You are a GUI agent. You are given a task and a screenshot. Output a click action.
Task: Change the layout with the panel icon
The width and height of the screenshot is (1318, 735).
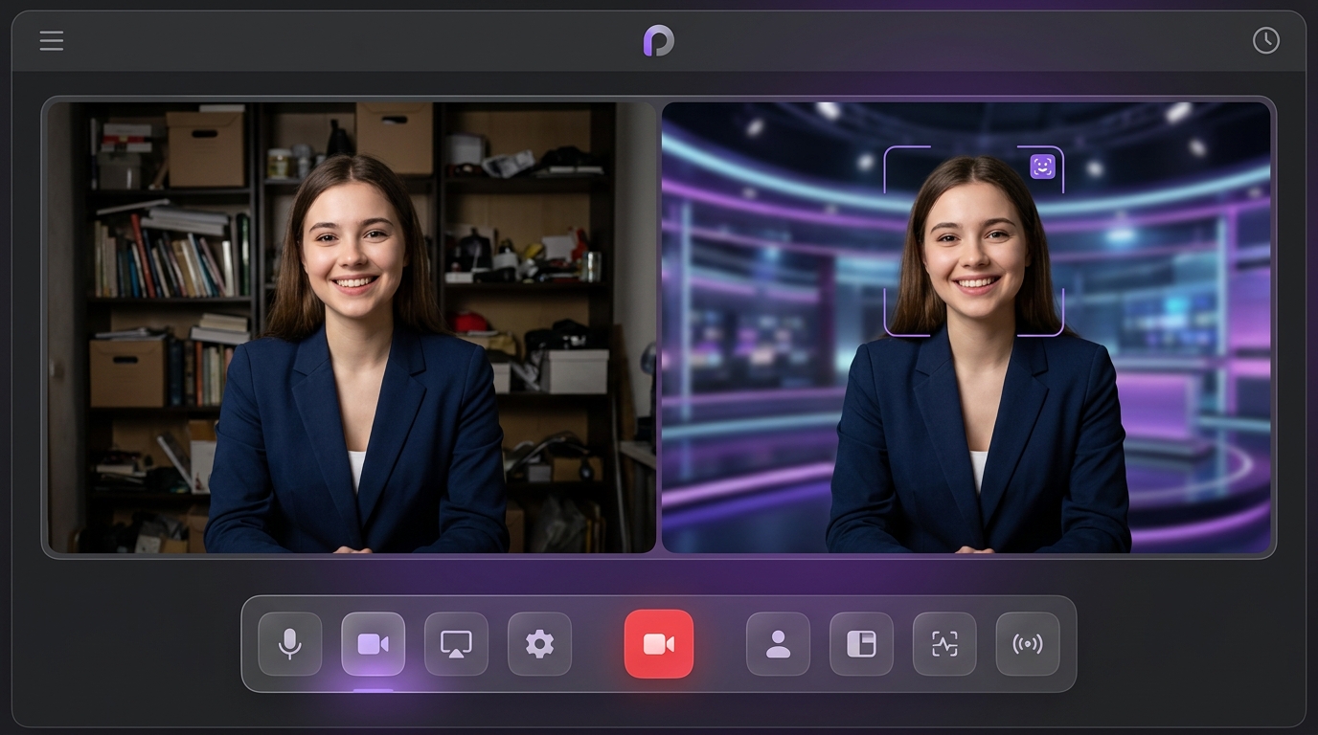coord(861,644)
